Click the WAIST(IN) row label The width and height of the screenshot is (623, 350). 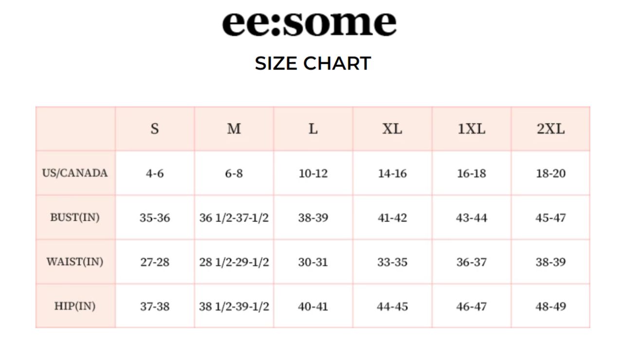tap(75, 262)
